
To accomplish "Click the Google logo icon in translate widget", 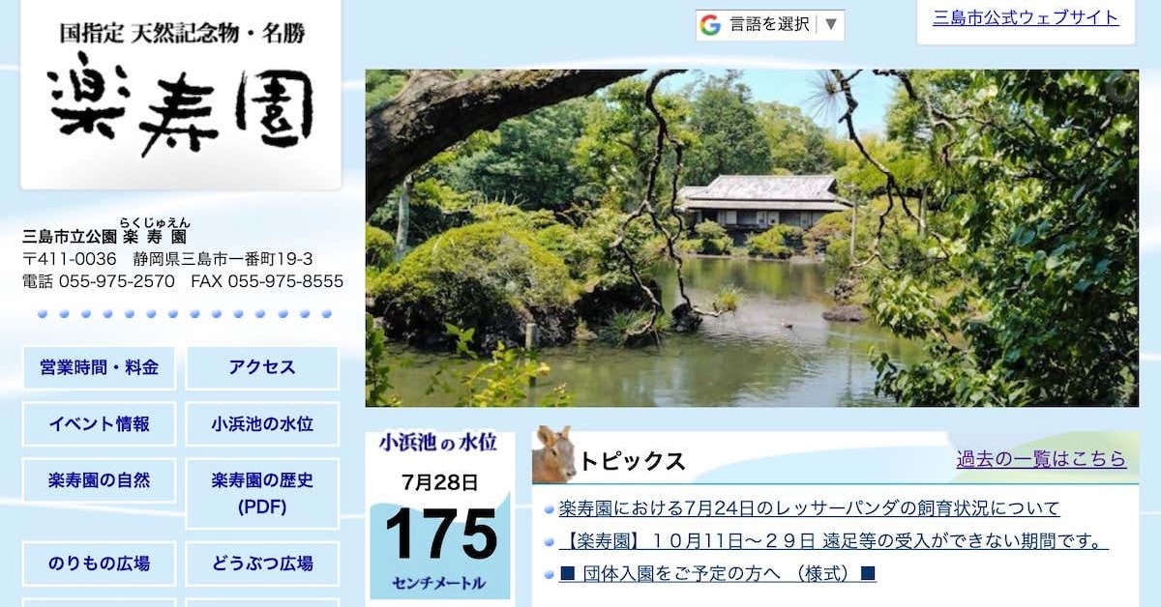I will tap(711, 25).
